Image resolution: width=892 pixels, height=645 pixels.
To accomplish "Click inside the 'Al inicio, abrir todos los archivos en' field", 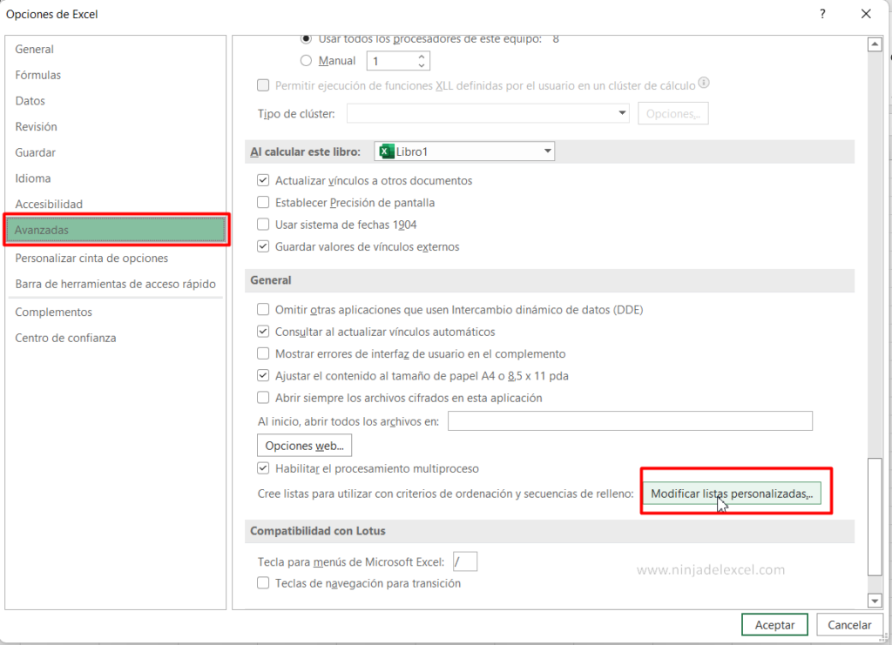I will pyautogui.click(x=629, y=420).
